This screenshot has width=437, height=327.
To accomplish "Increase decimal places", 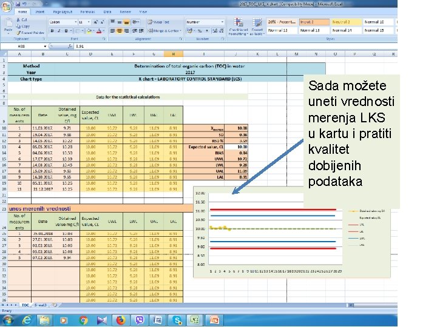I will (x=215, y=31).
